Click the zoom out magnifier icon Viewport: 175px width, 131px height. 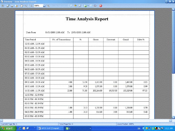point(31,6)
